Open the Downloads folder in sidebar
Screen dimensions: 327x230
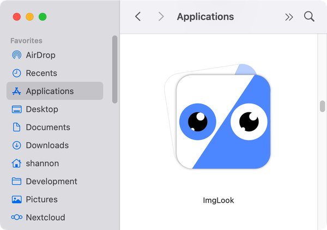(x=47, y=145)
